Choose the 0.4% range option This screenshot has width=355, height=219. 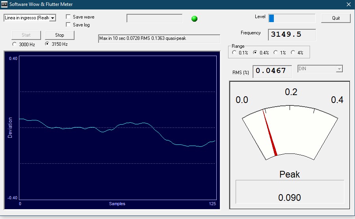255,52
